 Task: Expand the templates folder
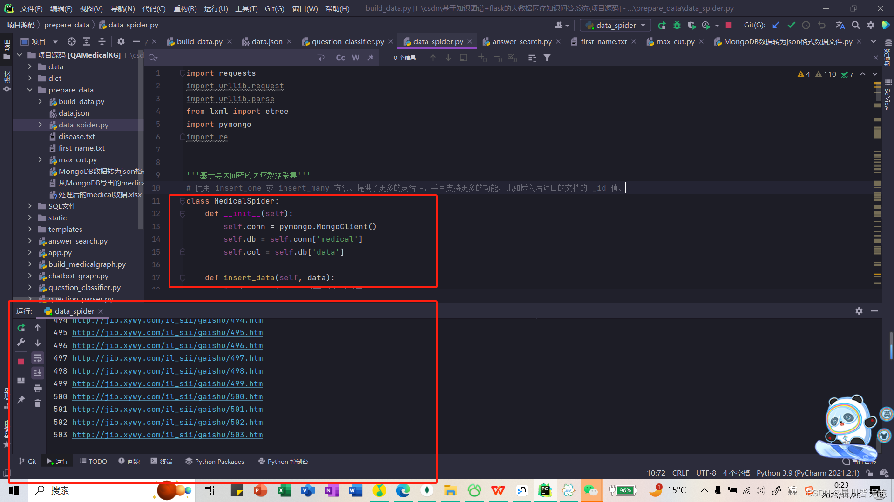(x=30, y=229)
